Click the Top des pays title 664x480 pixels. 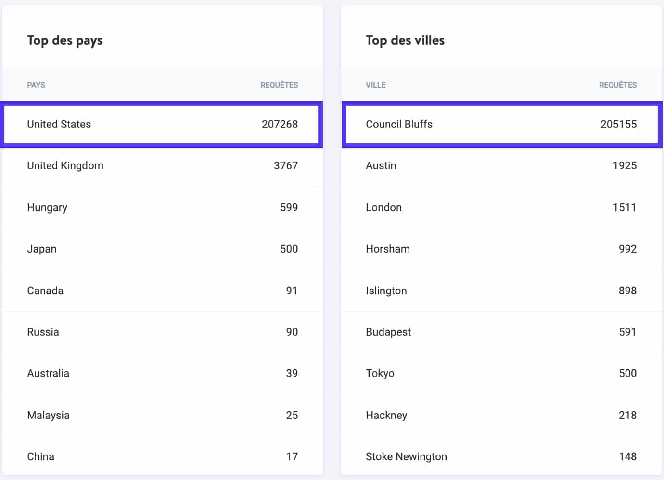click(64, 40)
